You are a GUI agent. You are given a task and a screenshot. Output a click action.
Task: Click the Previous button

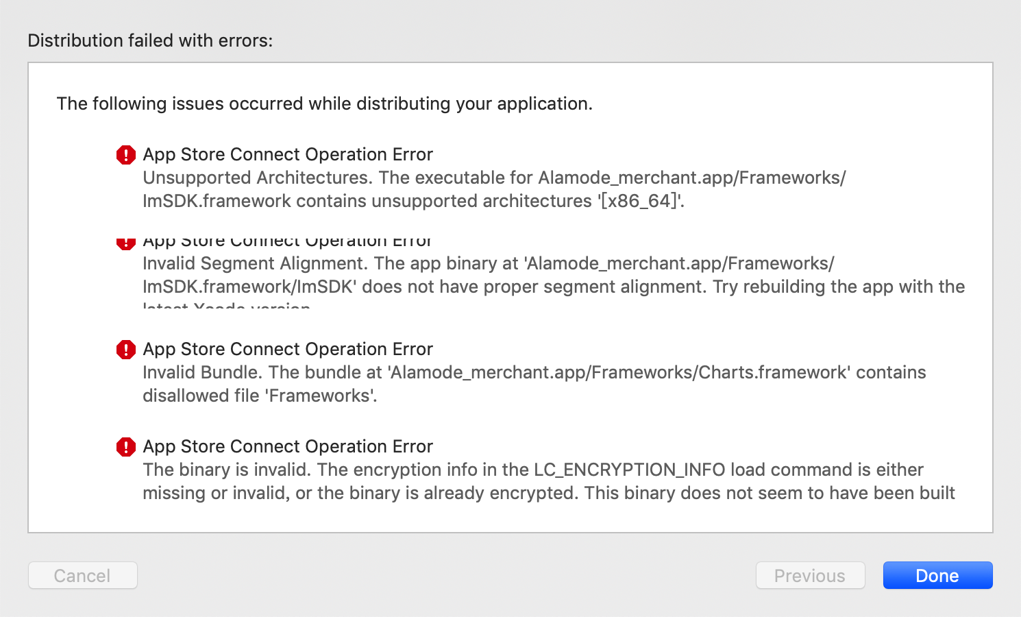pos(810,575)
